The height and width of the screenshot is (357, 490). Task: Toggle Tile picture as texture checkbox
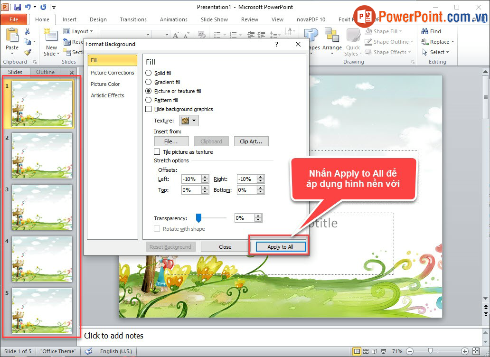[157, 152]
